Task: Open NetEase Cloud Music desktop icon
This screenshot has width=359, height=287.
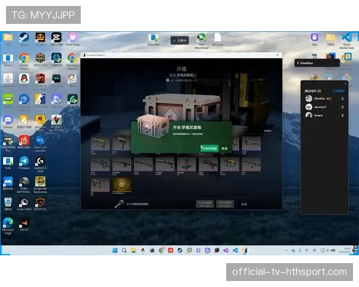Action: [24, 141]
